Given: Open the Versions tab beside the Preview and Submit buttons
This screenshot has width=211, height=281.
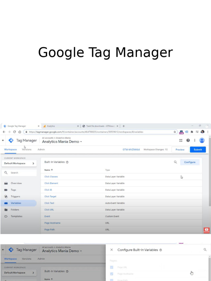Looking at the screenshot, I should coord(27,149).
